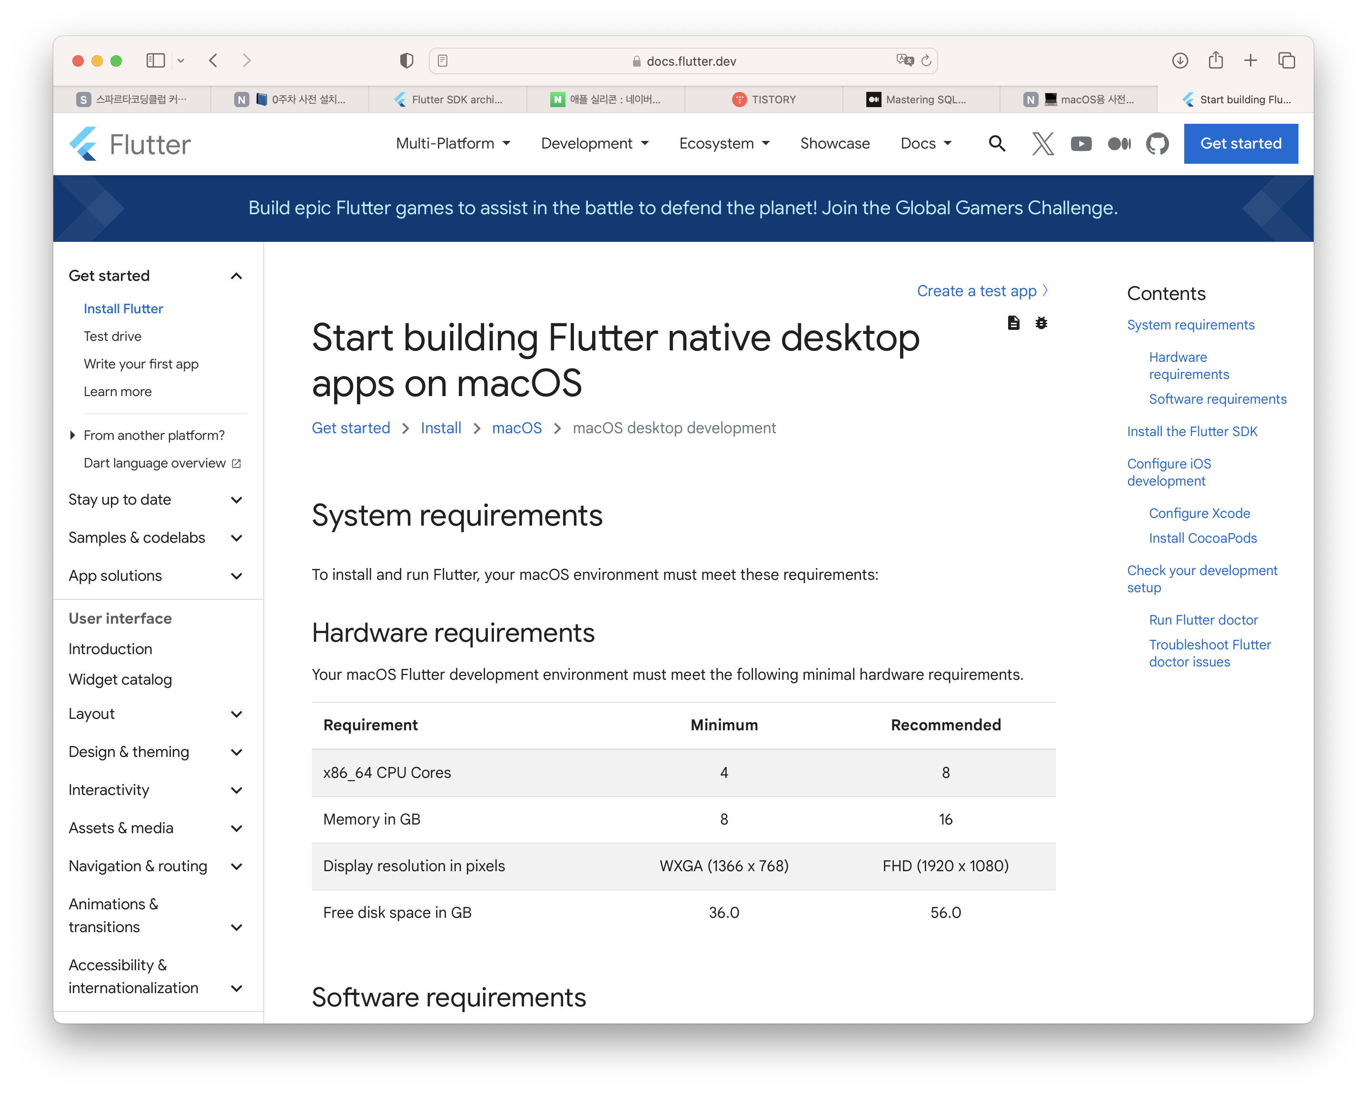Viewport: 1367px width, 1094px height.
Task: Open Install breadcrumb link
Action: [441, 428]
